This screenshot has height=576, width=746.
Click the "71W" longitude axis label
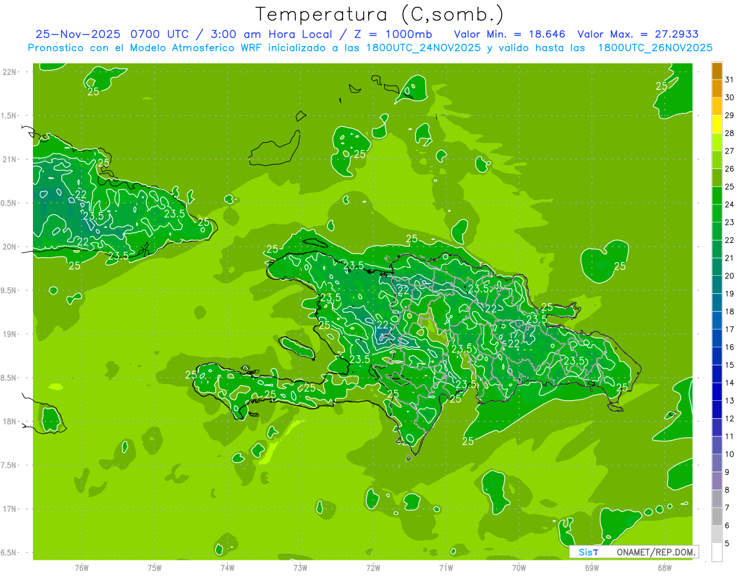[446, 567]
